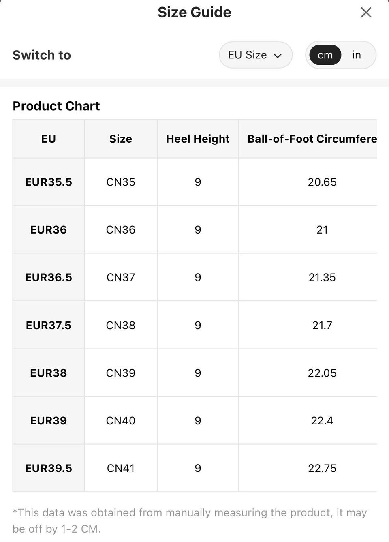The image size is (389, 542).
Task: Select the EUR39.5 row label
Action: tap(49, 468)
